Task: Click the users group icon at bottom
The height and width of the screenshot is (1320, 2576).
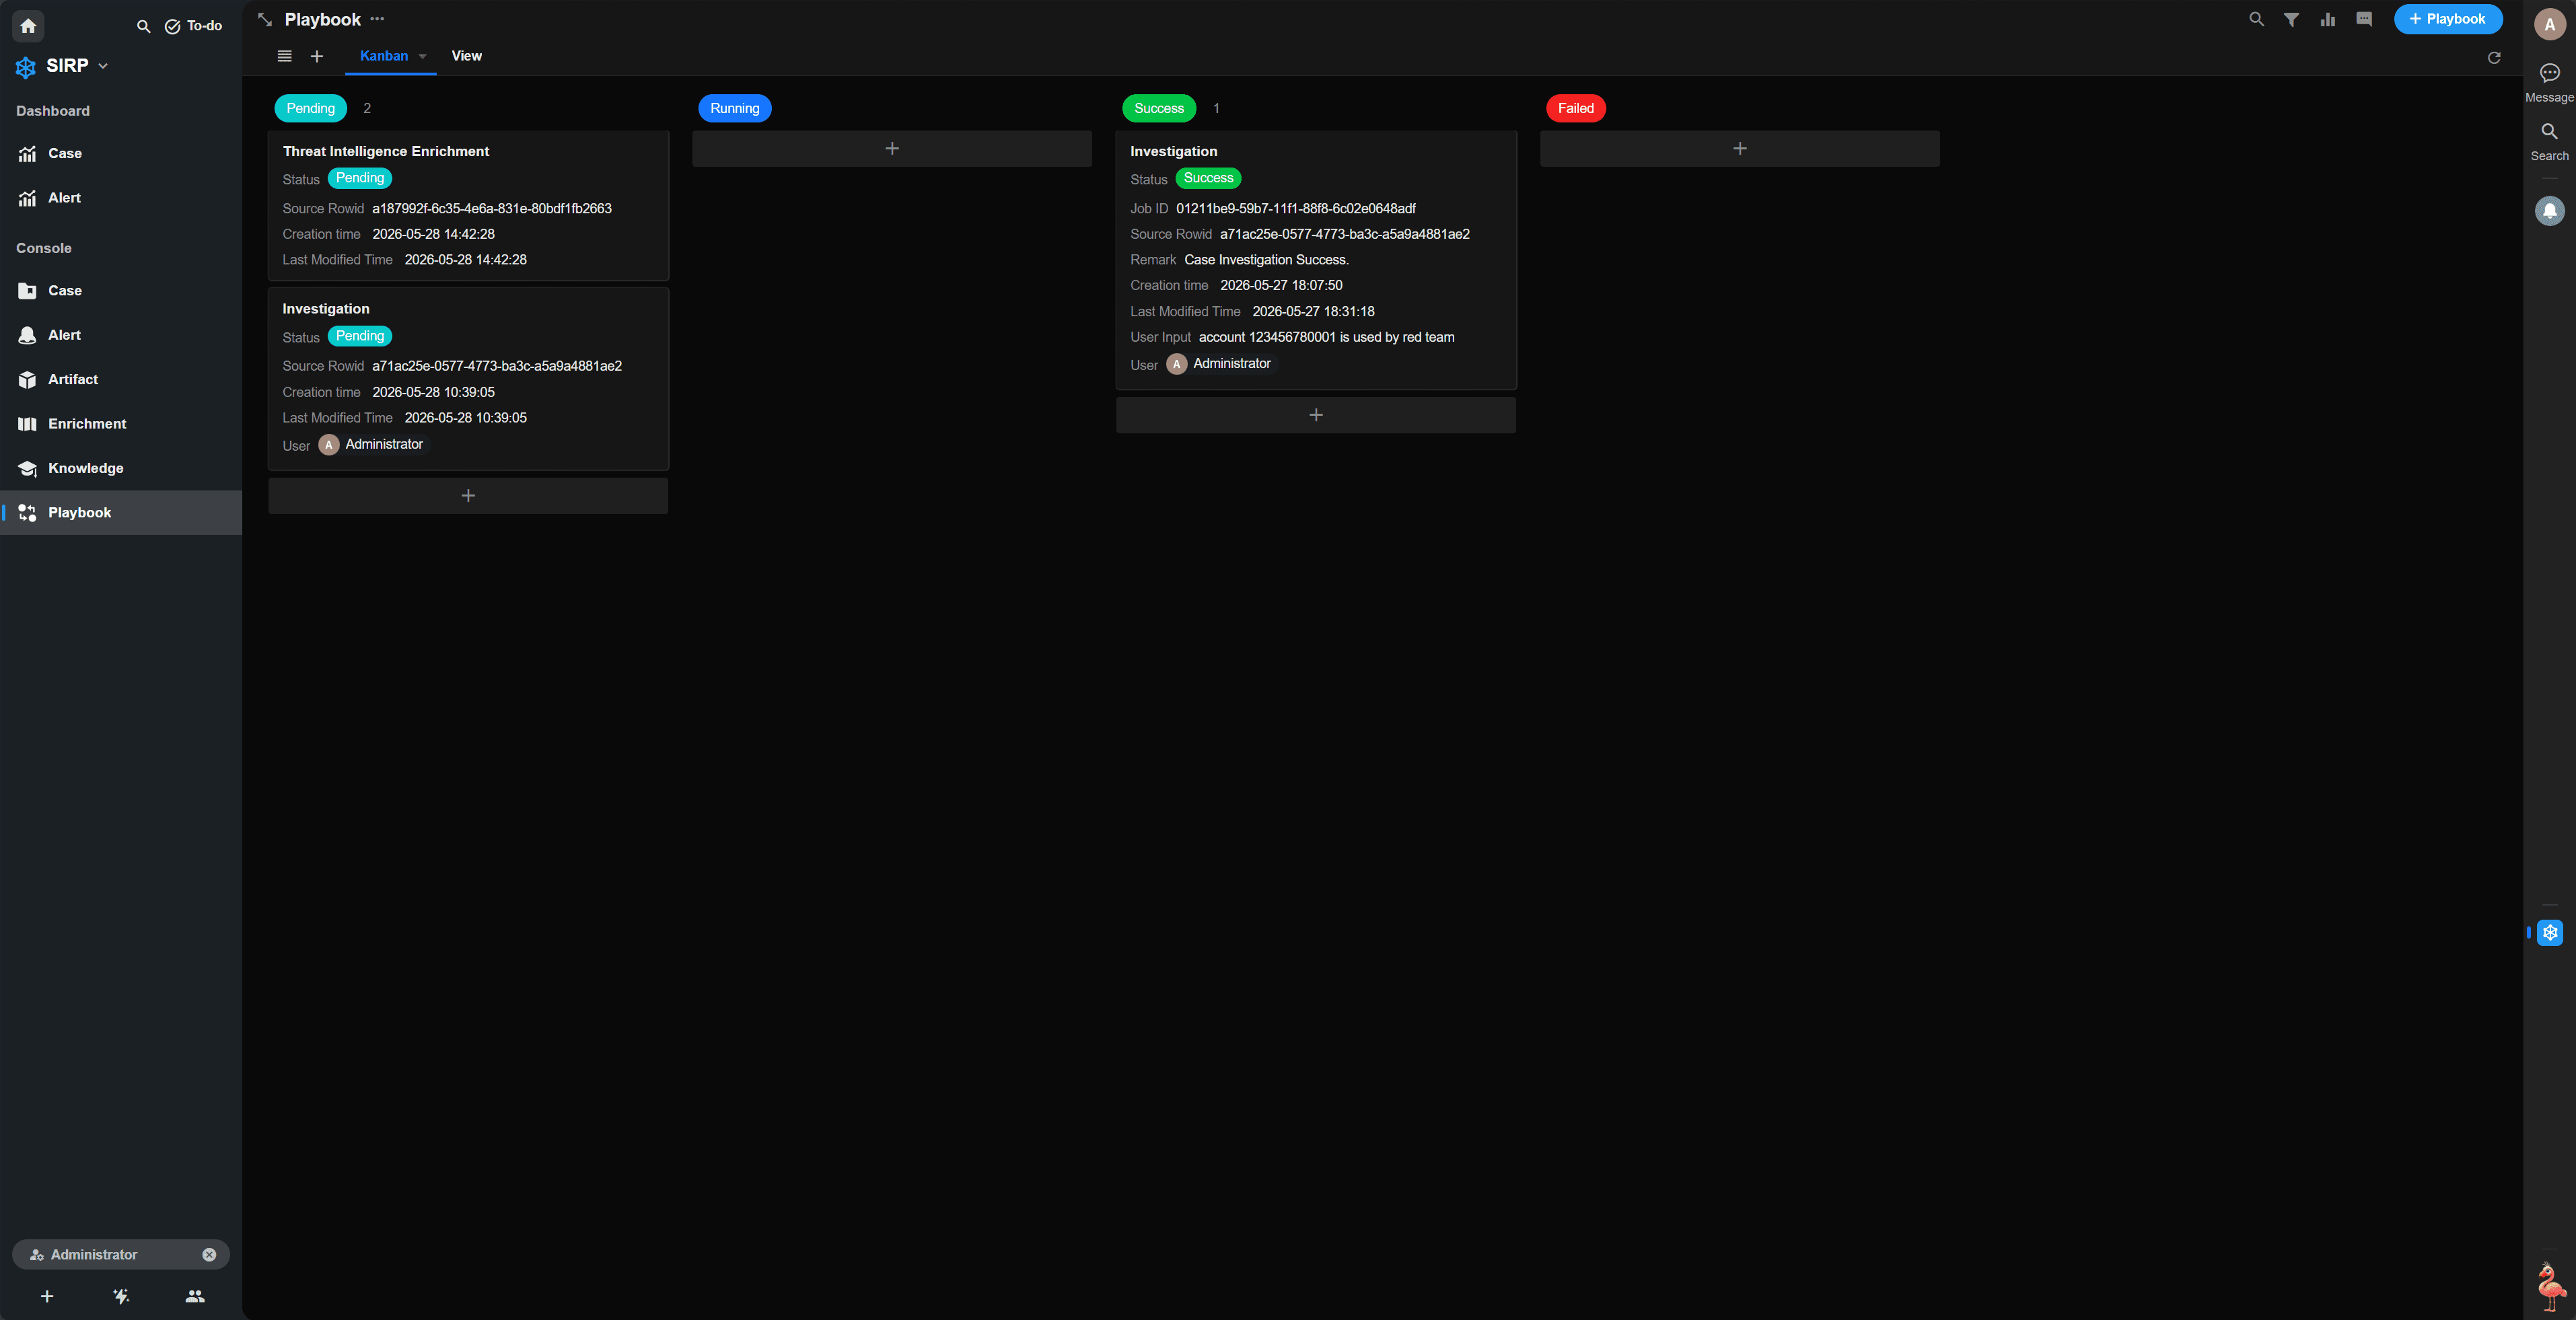Action: (195, 1297)
